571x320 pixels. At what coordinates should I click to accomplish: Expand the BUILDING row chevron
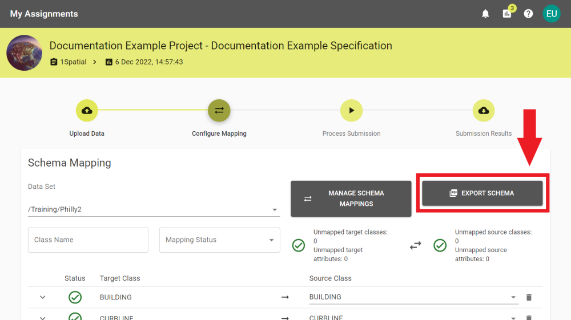(x=42, y=297)
